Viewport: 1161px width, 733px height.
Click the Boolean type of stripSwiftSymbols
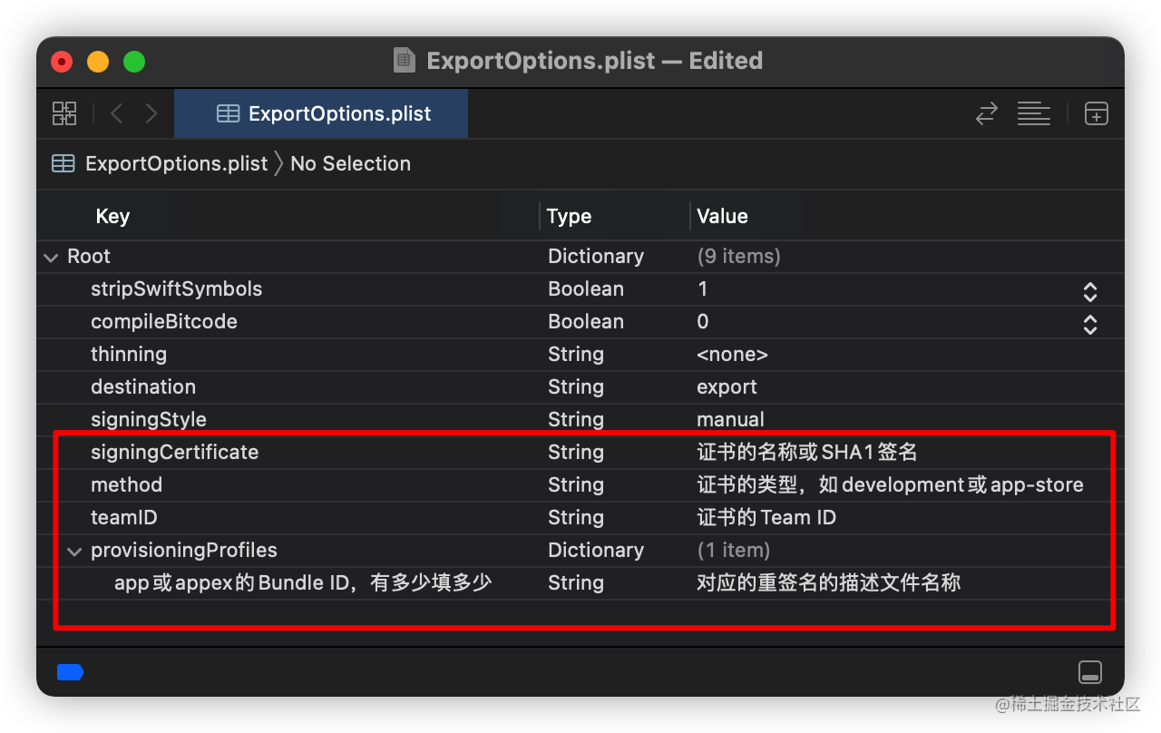tap(586, 288)
